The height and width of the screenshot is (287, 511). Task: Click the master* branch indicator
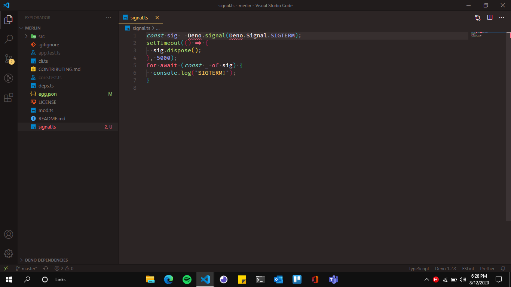(x=27, y=268)
